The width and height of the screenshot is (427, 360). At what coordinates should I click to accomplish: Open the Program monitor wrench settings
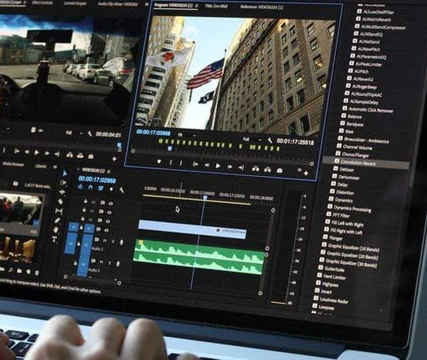click(x=269, y=141)
